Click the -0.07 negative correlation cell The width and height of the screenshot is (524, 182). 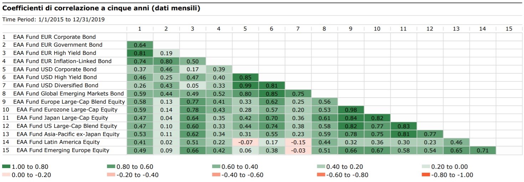245,142
